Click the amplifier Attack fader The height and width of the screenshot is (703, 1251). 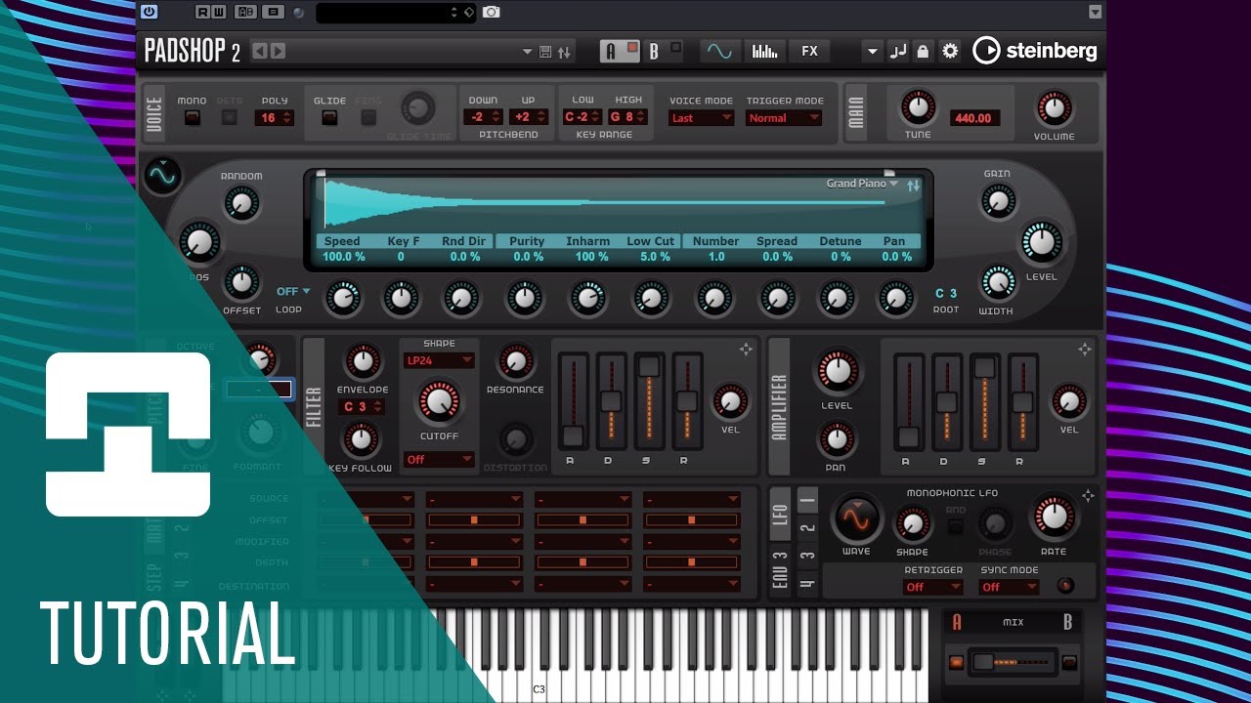[x=909, y=400]
